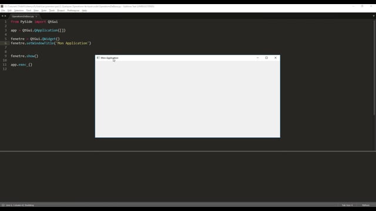Close the Sublime Text window
This screenshot has height=211, width=376.
point(371,6)
